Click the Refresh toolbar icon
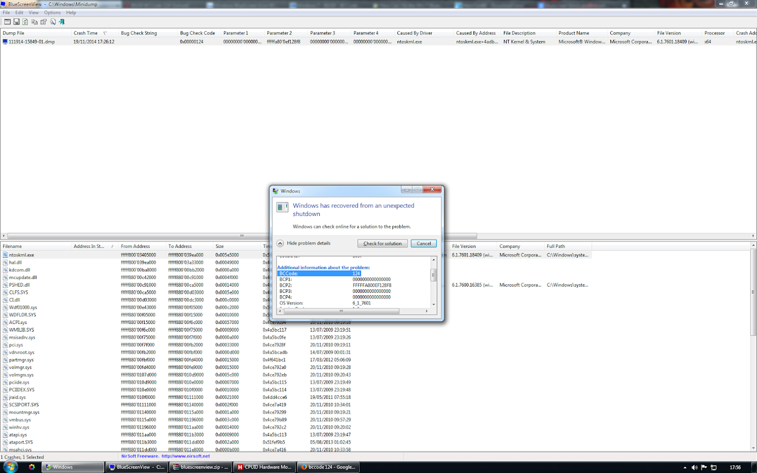The width and height of the screenshot is (757, 473). (25, 22)
